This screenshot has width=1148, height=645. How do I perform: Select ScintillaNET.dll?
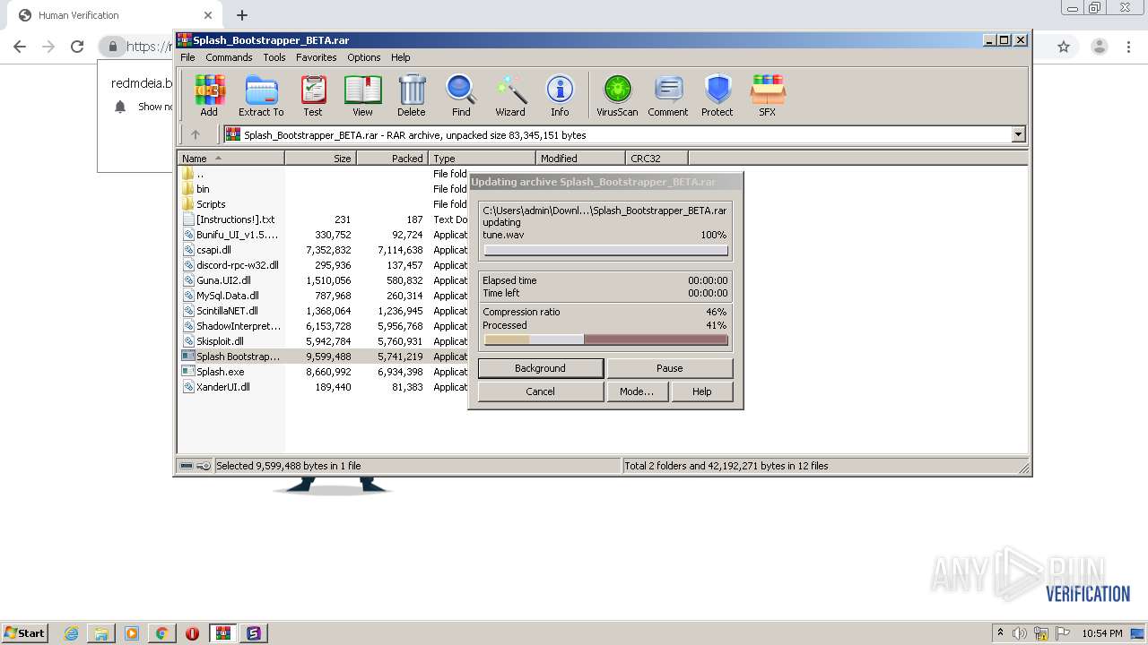click(x=227, y=311)
